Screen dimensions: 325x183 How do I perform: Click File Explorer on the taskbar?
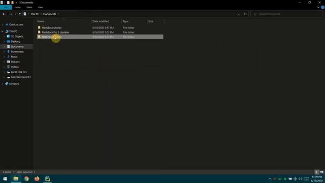[x=16, y=178]
